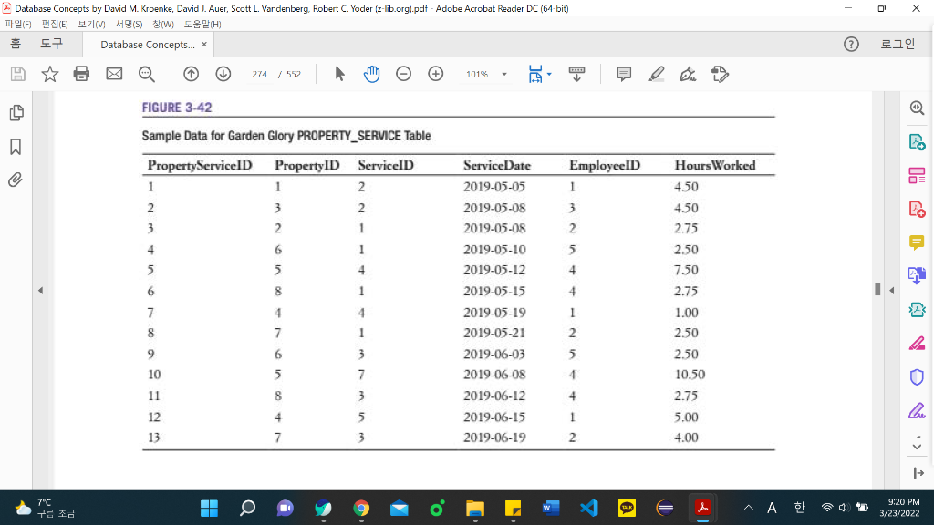Switch to the 홈 tab

point(16,44)
